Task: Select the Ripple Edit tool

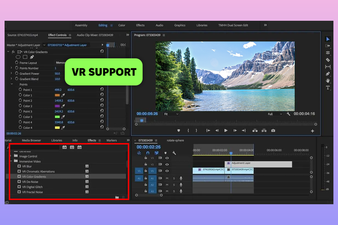Action: (328, 53)
